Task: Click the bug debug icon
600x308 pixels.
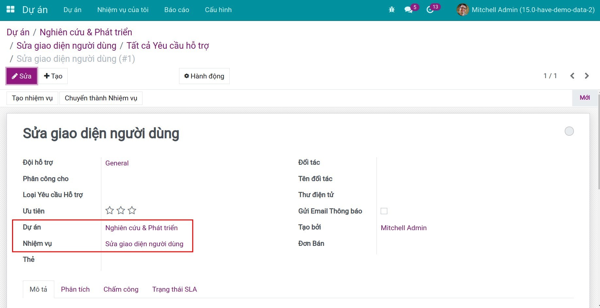Action: coord(392,10)
